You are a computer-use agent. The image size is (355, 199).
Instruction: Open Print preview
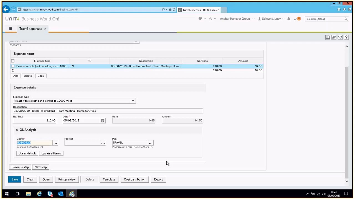click(x=67, y=179)
